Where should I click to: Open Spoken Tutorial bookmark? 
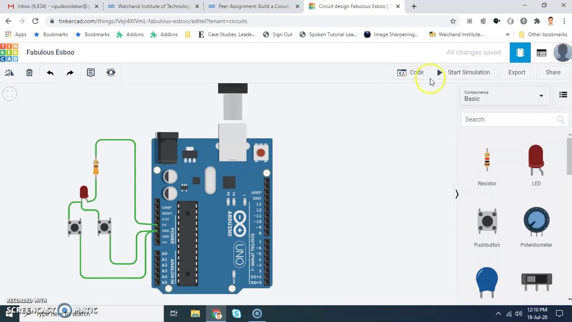pyautogui.click(x=328, y=34)
